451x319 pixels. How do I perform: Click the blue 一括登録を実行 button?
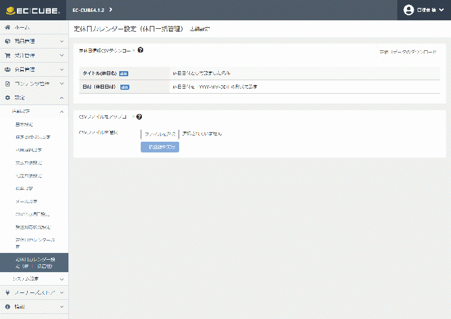click(160, 147)
